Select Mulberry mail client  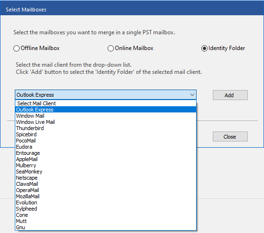click(x=106, y=165)
